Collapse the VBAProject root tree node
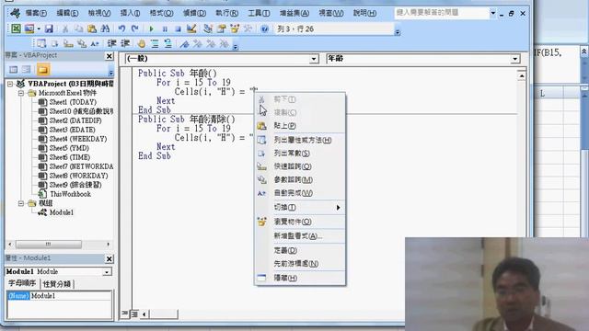 click(x=10, y=84)
